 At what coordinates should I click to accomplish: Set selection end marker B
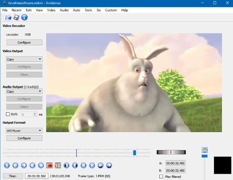tap(58, 165)
